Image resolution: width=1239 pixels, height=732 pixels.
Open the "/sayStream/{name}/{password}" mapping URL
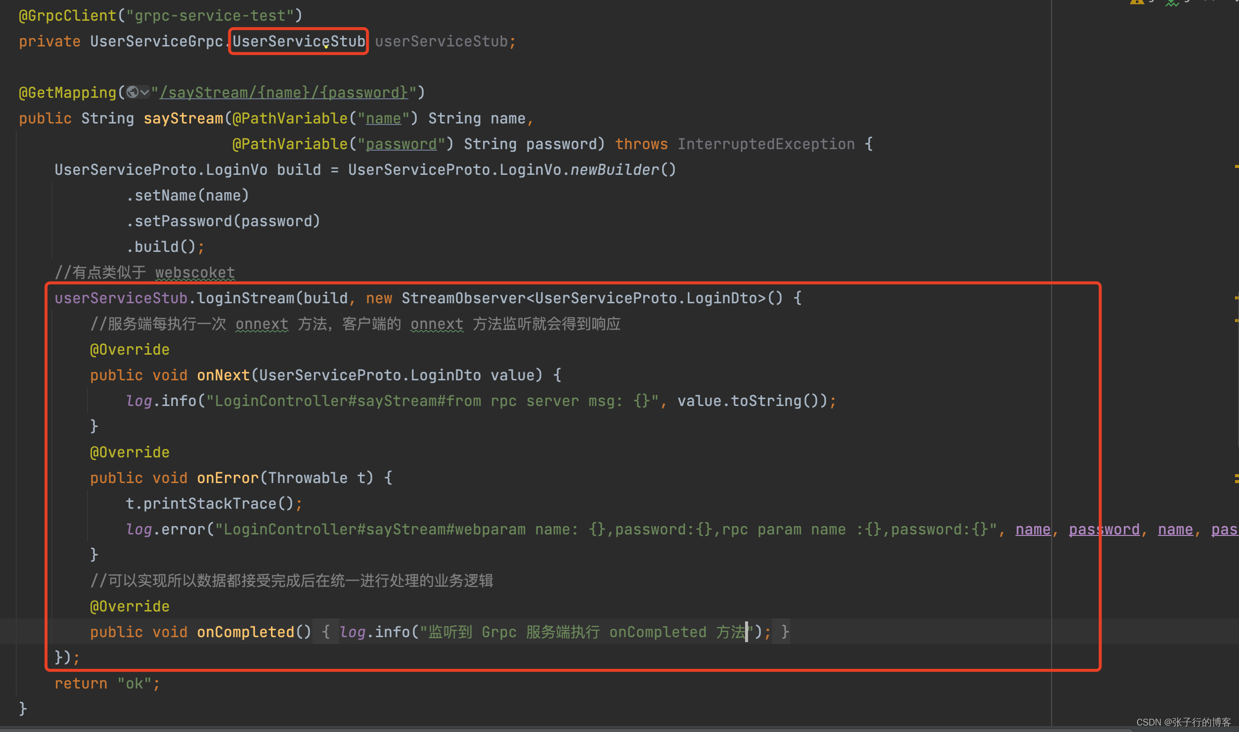284,92
